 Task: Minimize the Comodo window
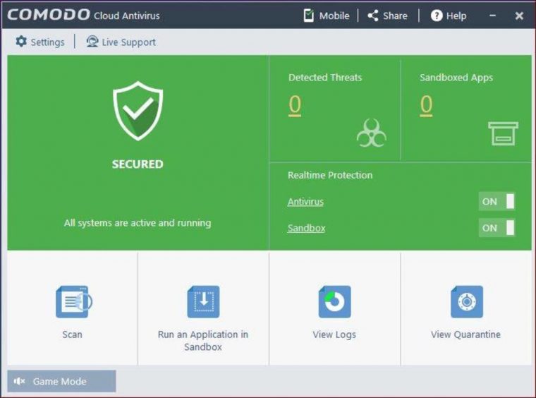click(x=492, y=16)
